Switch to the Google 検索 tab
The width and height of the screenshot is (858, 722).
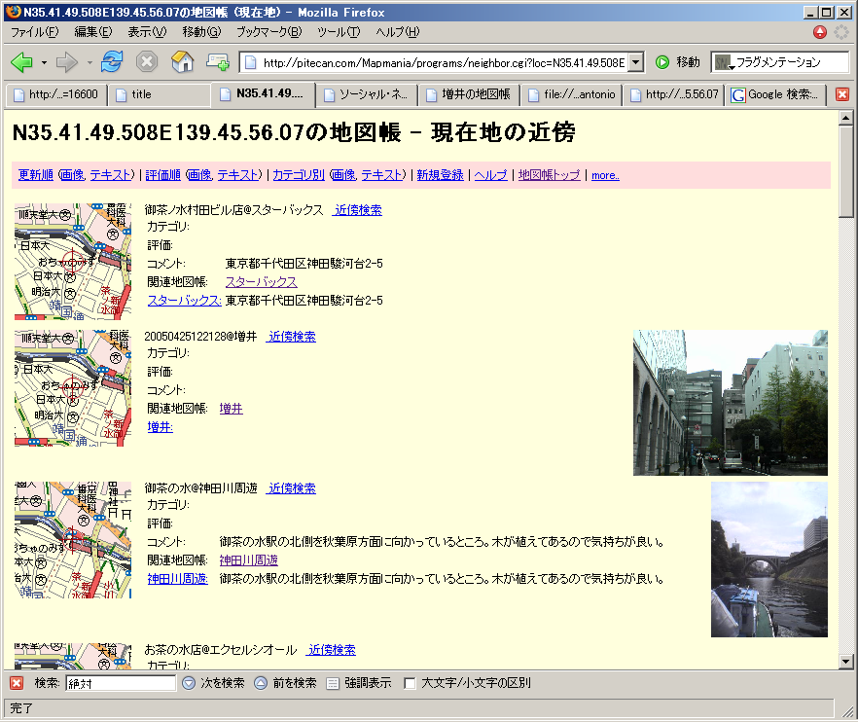pyautogui.click(x=776, y=94)
